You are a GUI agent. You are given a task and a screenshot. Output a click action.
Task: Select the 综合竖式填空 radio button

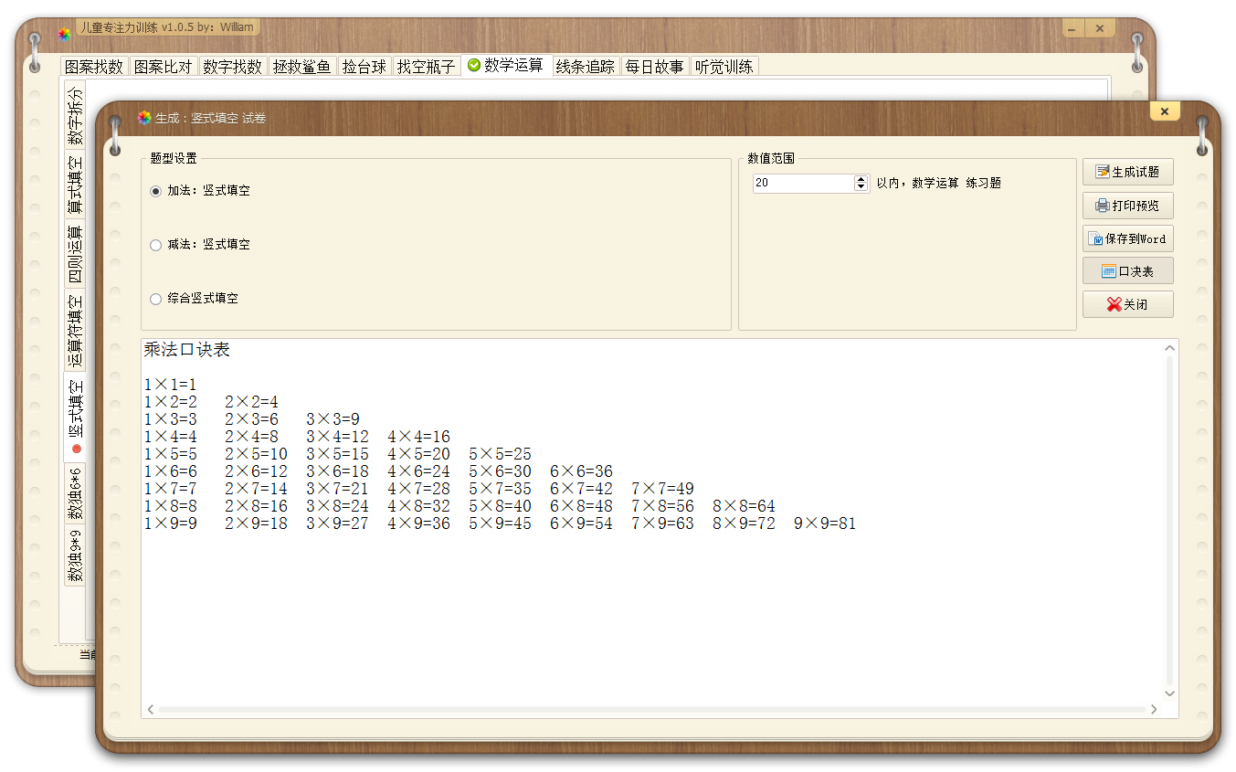[x=155, y=299]
